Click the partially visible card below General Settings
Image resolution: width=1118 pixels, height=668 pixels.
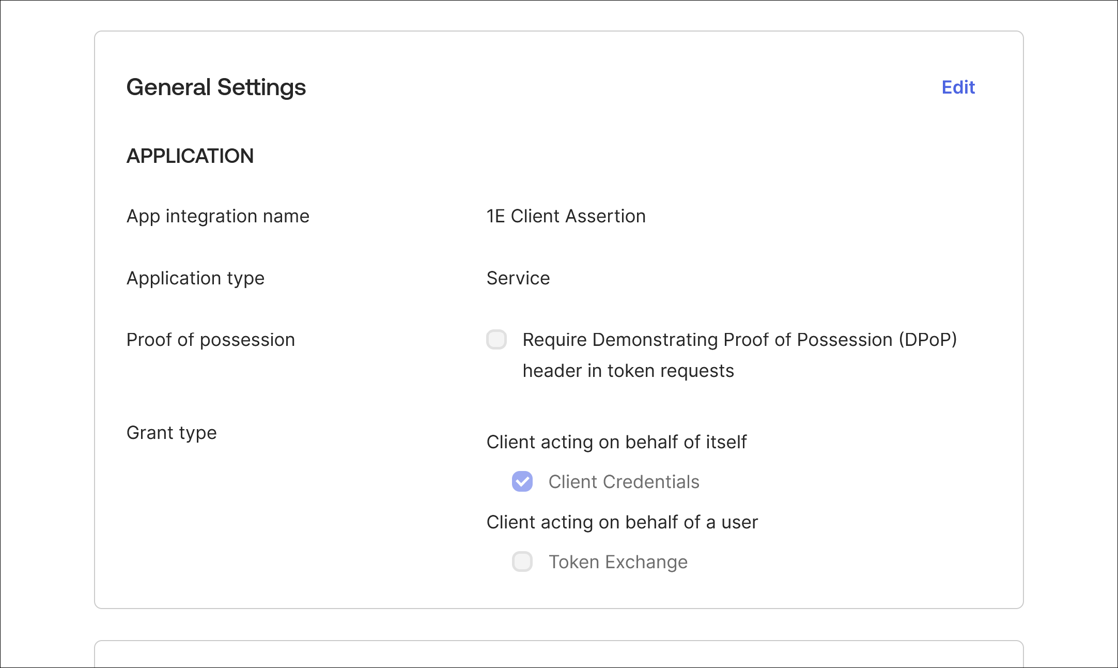click(x=558, y=655)
